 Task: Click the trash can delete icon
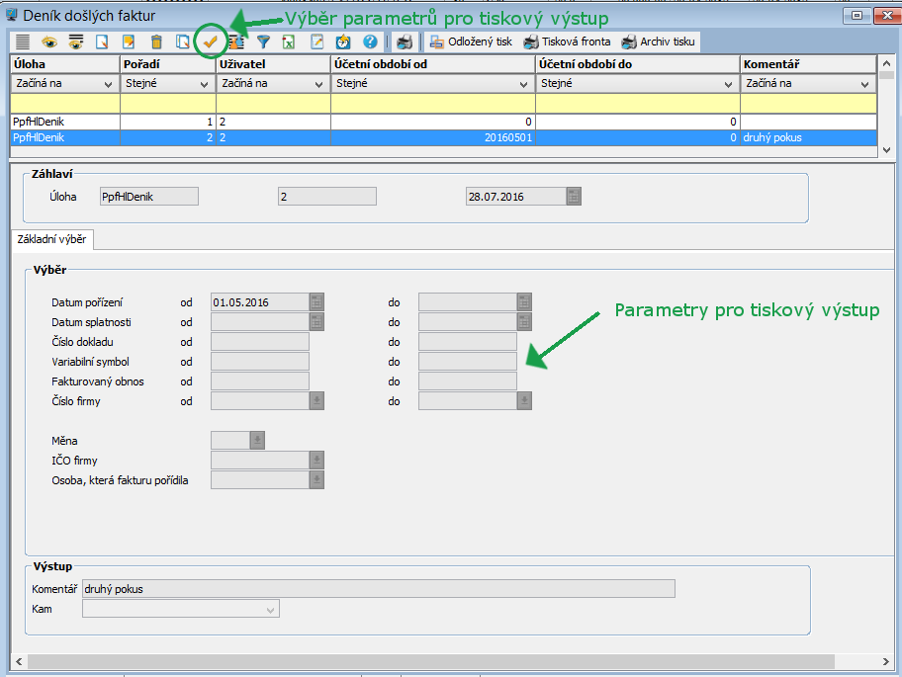tap(156, 42)
